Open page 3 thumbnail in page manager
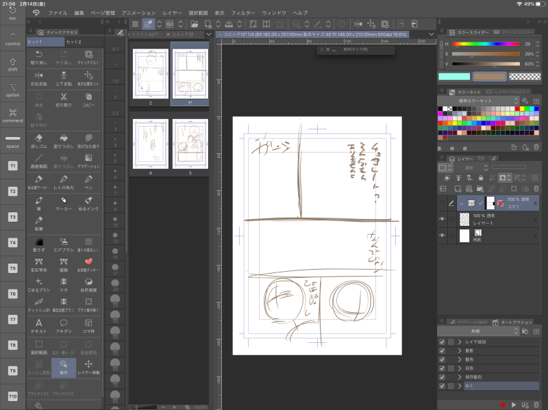This screenshot has height=410, width=548. [190, 144]
